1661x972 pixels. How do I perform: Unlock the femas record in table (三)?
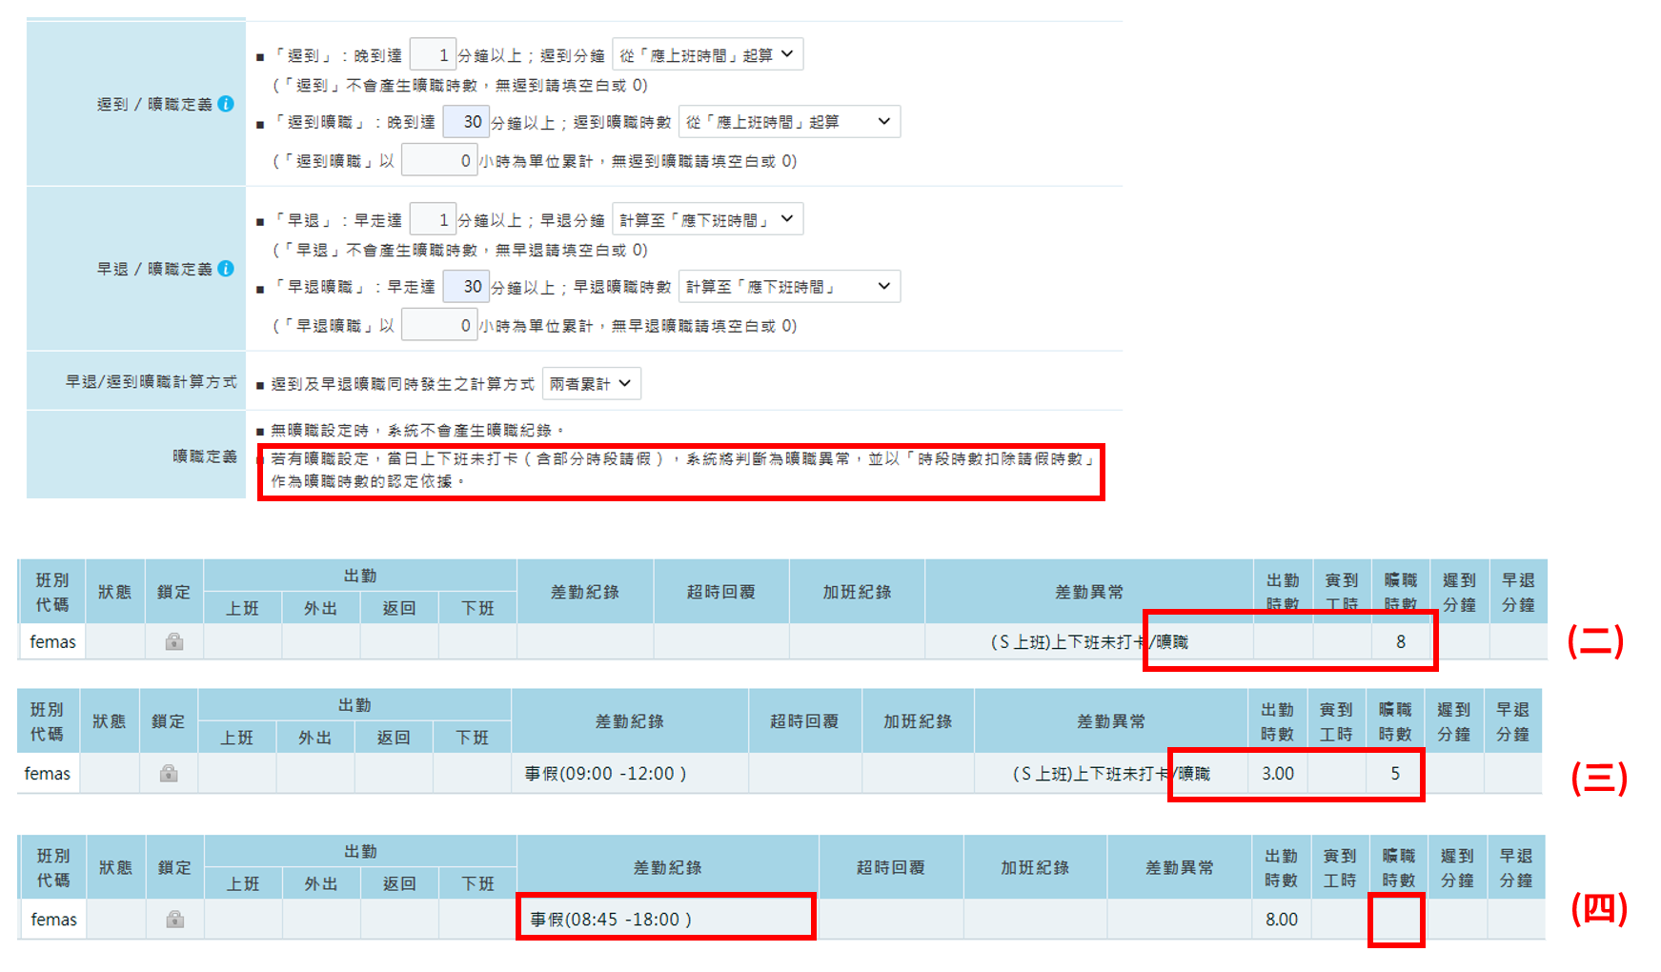[170, 774]
